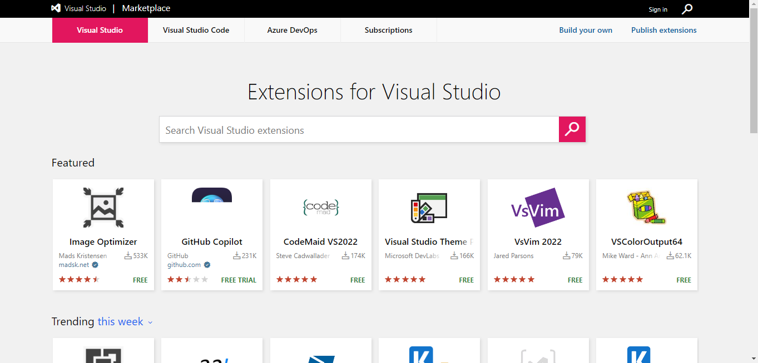Click the verified badge next to madsk.net
This screenshot has width=758, height=363.
point(95,265)
